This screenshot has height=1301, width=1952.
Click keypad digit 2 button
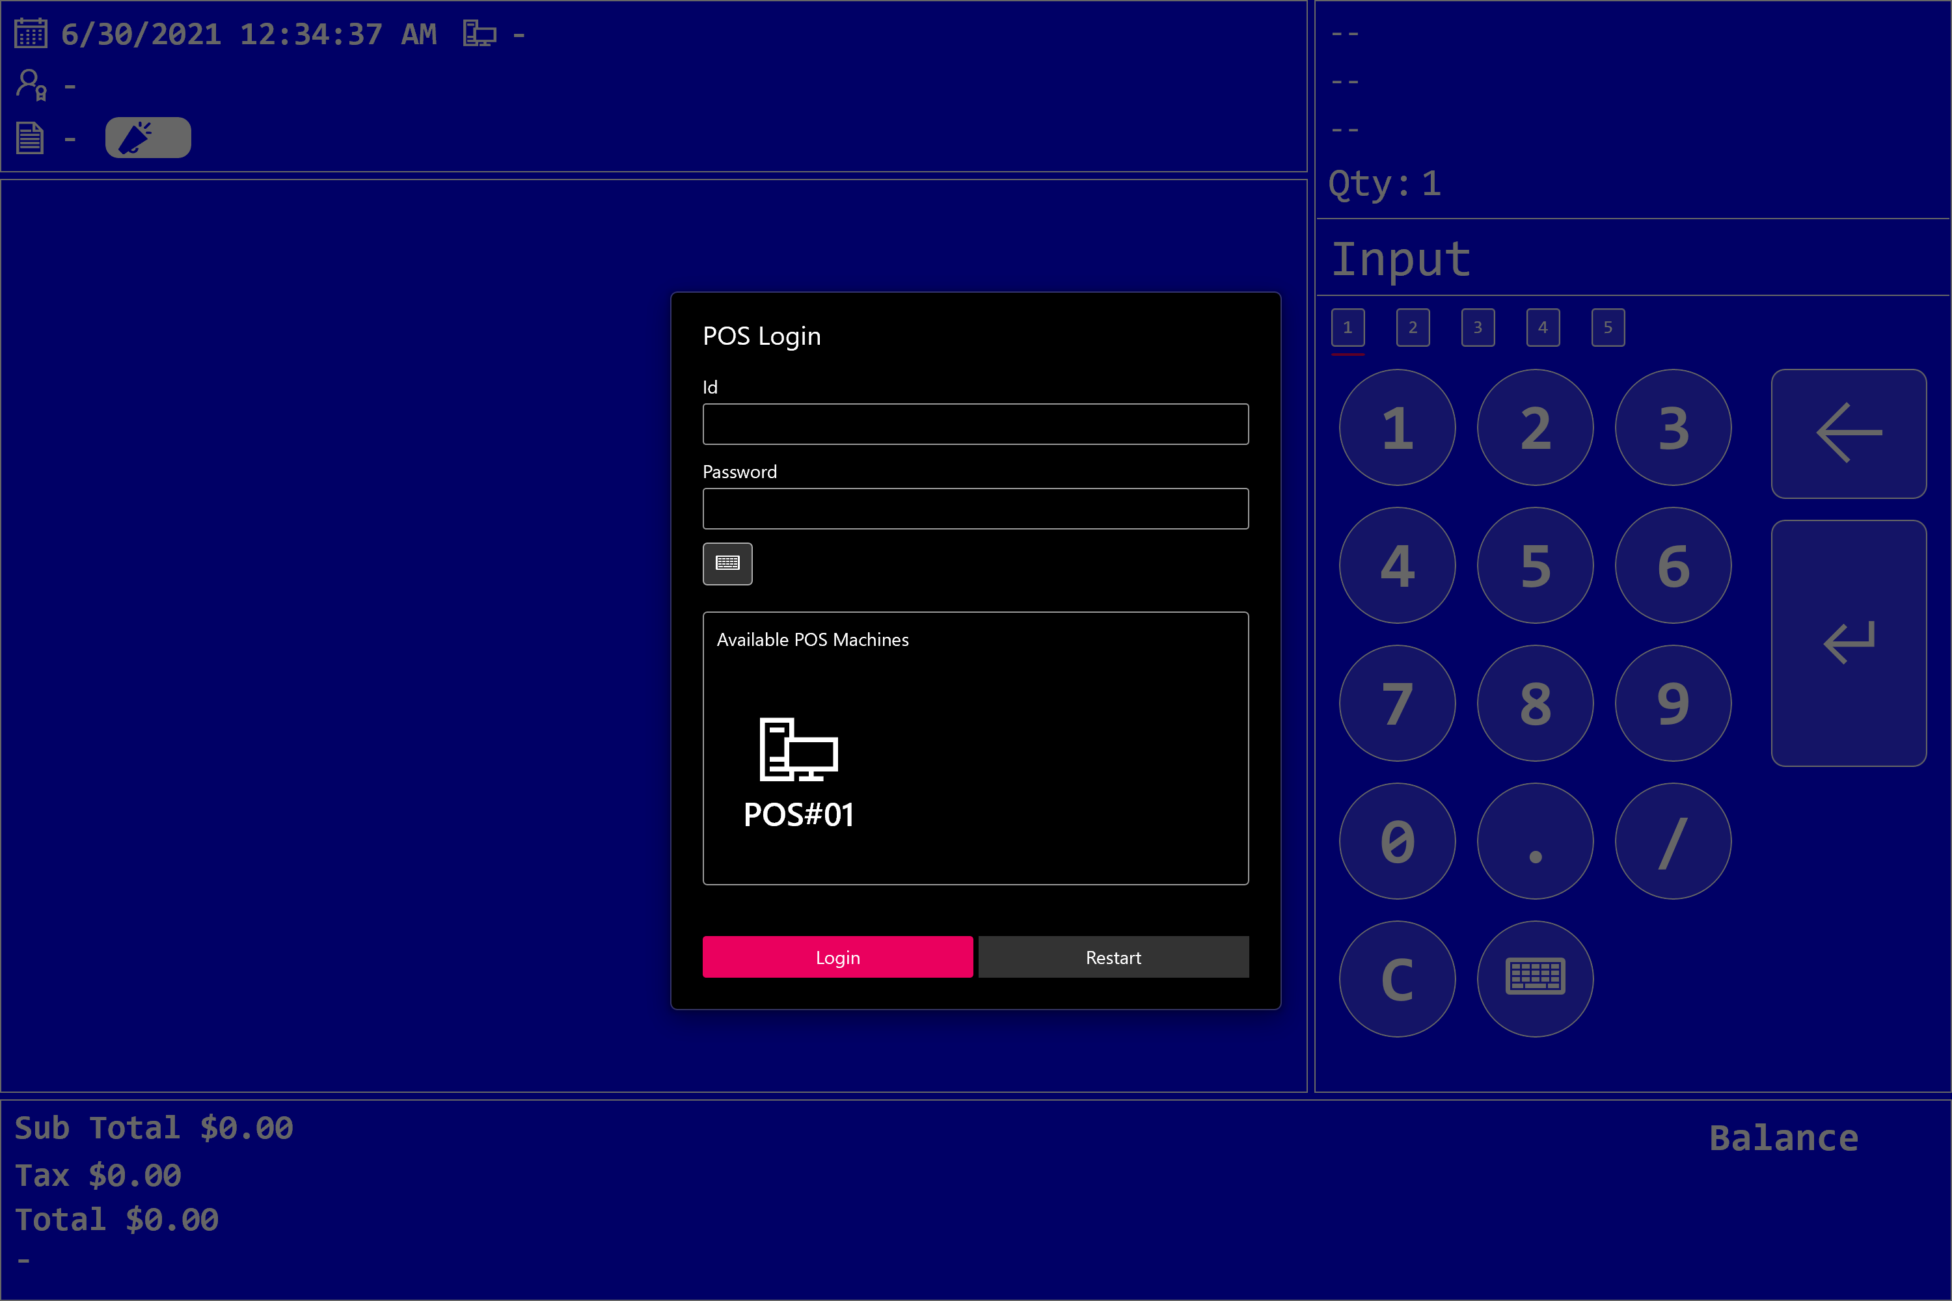tap(1536, 428)
